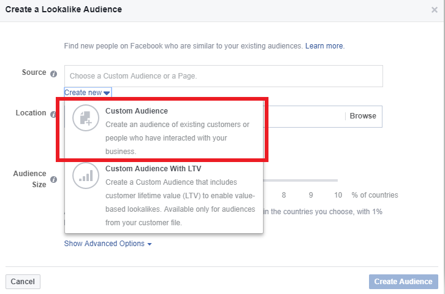Click the 8 mark on audience size scale
This screenshot has height=294, width=445.
click(x=284, y=195)
